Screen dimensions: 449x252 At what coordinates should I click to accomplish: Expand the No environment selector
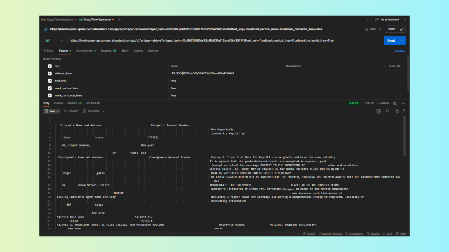(x=389, y=19)
